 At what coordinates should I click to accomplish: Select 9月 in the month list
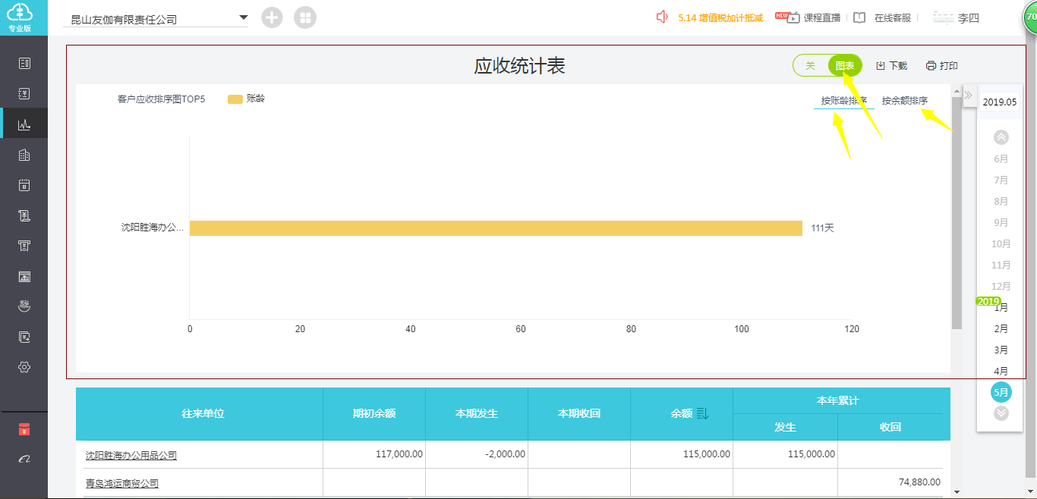pos(1001,222)
